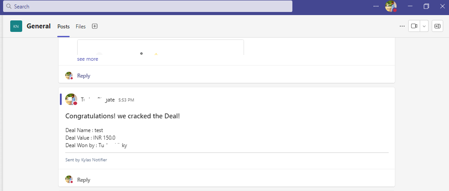Click the small avatar beside the lower Reply
449x191 pixels.
pos(69,179)
